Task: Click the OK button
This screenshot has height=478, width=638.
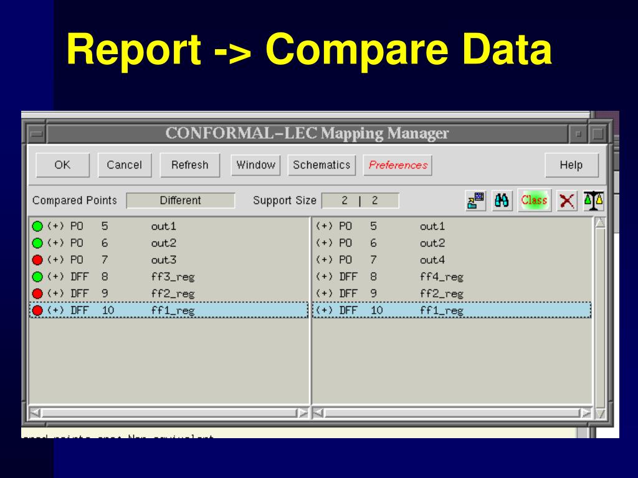Action: coord(63,165)
